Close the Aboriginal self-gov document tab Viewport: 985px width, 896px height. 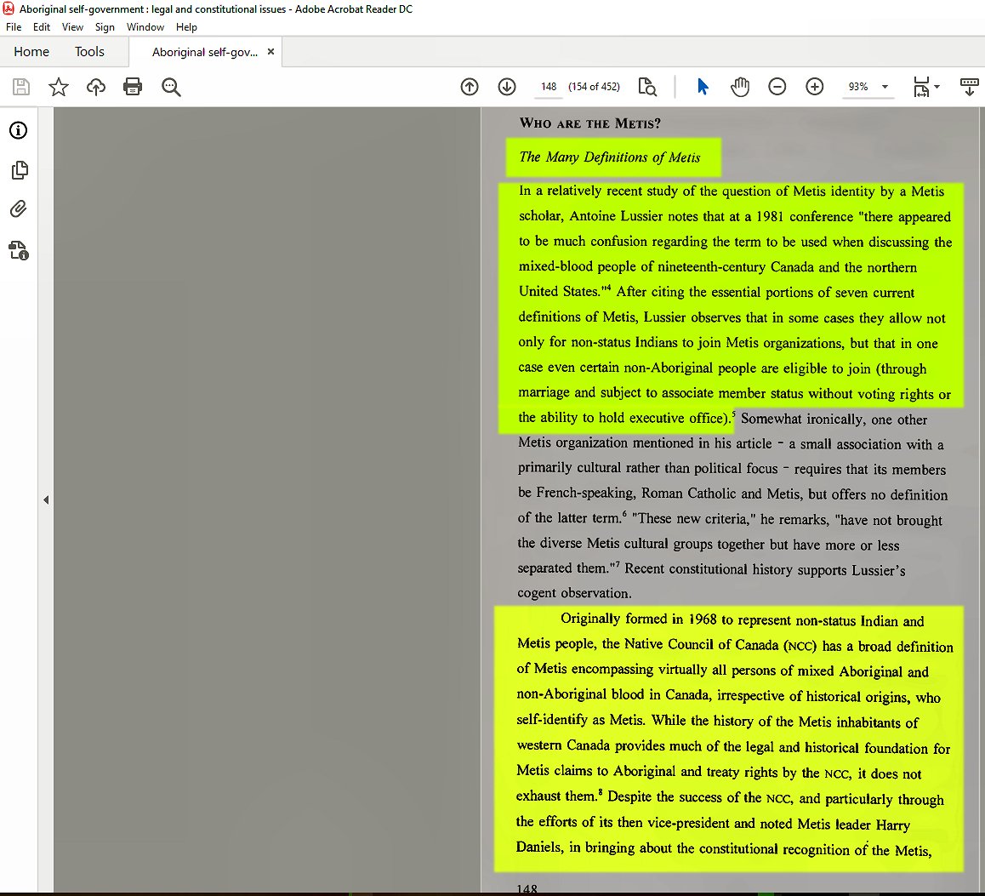pyautogui.click(x=270, y=52)
